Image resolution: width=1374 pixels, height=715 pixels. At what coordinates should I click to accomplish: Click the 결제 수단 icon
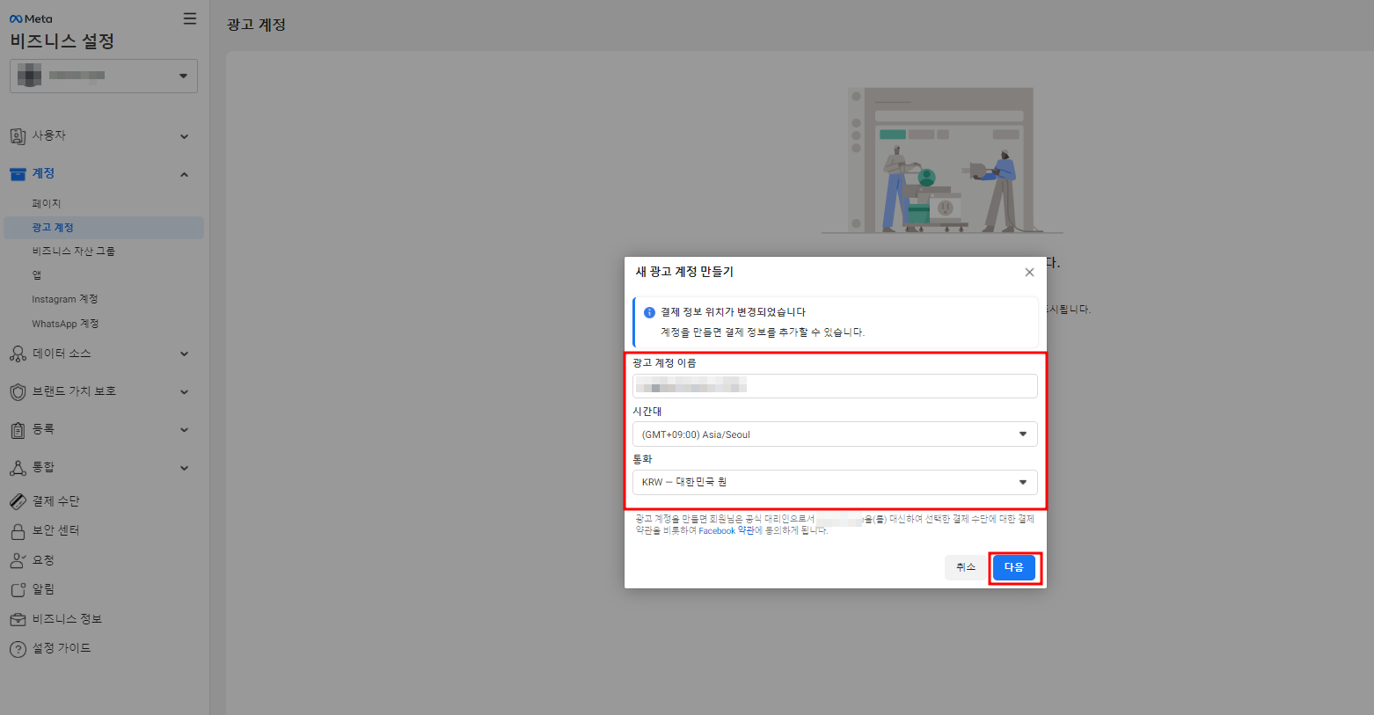tap(18, 501)
